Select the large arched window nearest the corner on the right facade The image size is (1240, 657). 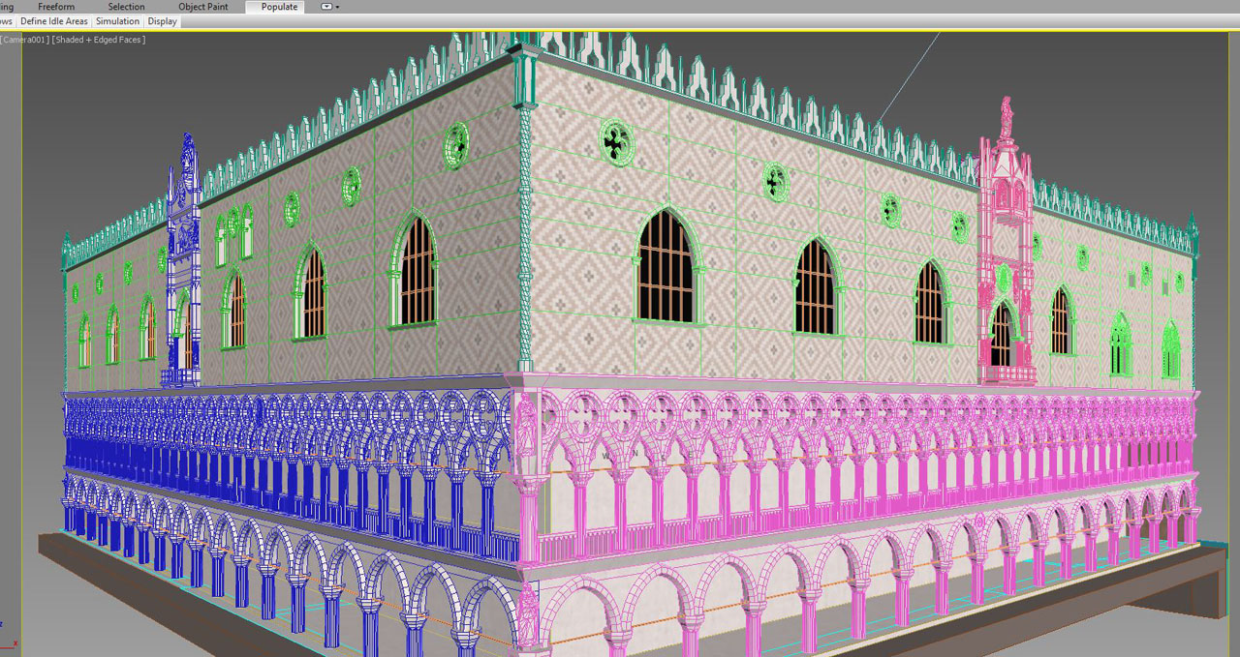(666, 268)
